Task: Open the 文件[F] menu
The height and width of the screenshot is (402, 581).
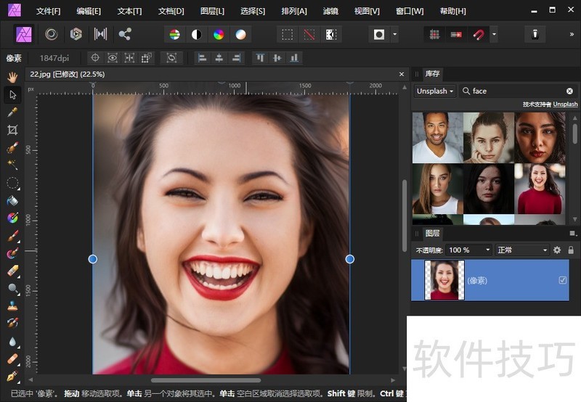Action: 48,11
